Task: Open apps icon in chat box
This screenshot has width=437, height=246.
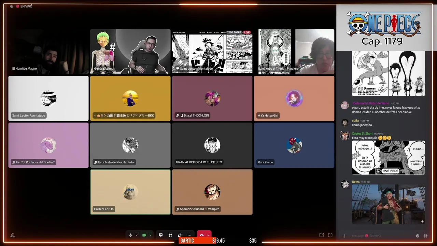Action: (426, 236)
